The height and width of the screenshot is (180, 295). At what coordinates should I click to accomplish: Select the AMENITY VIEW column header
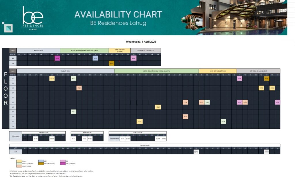pos(65,71)
